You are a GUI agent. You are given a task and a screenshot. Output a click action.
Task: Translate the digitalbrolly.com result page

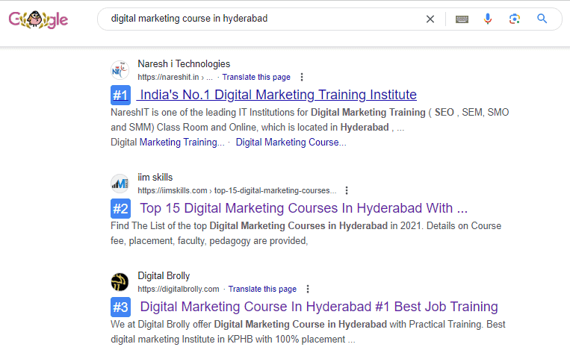pyautogui.click(x=262, y=289)
